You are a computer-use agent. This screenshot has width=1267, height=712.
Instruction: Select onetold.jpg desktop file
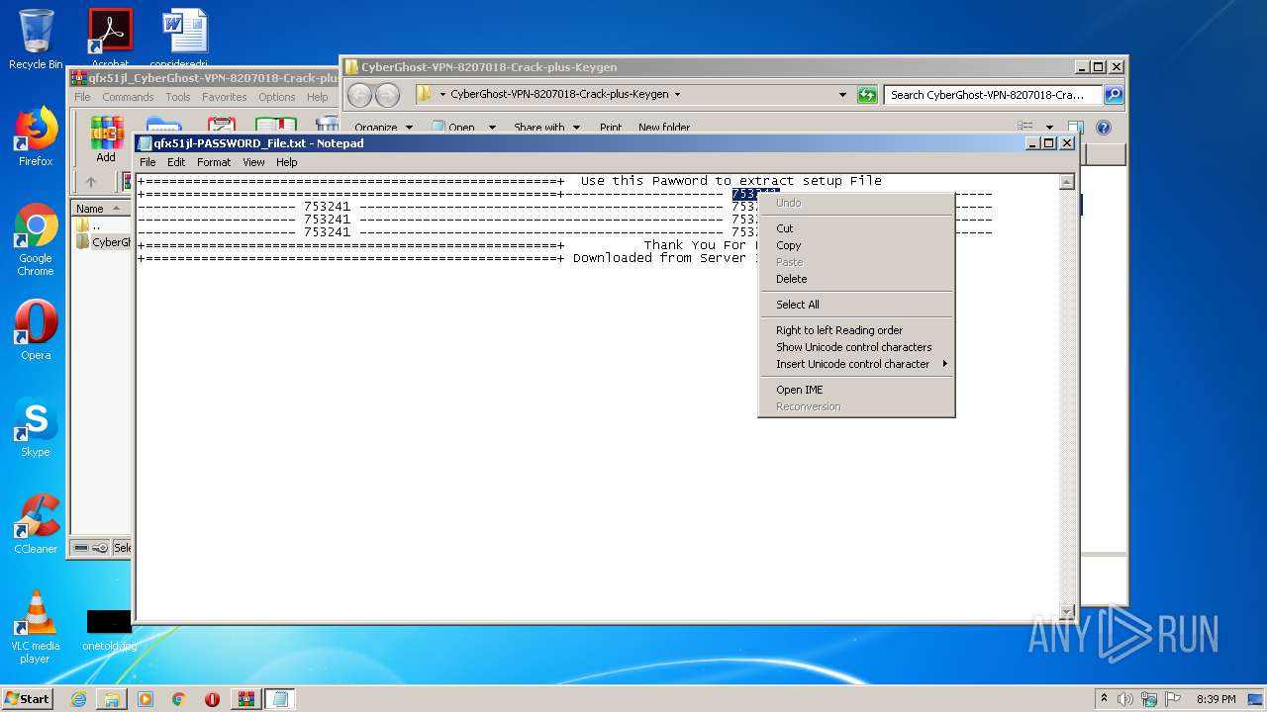pos(109,630)
